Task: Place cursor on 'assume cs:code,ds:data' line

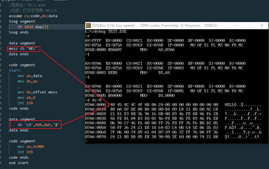Action: point(33,16)
